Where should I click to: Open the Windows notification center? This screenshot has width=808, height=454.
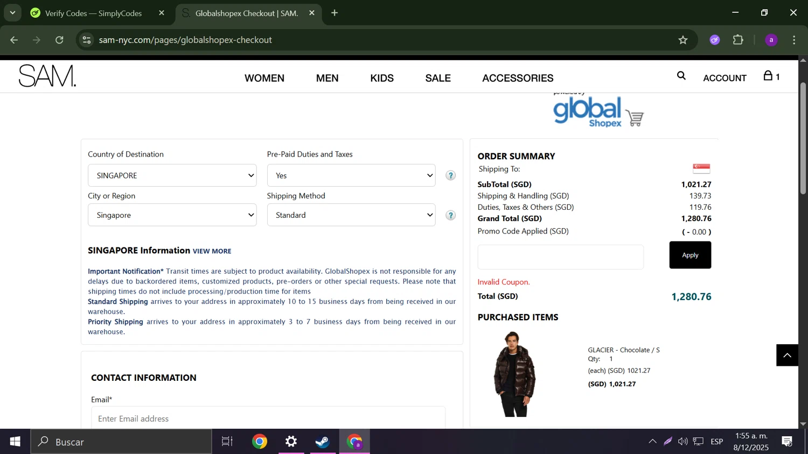tap(787, 442)
